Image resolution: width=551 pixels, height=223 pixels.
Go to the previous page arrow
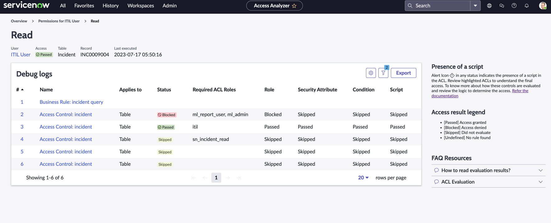[205, 178]
